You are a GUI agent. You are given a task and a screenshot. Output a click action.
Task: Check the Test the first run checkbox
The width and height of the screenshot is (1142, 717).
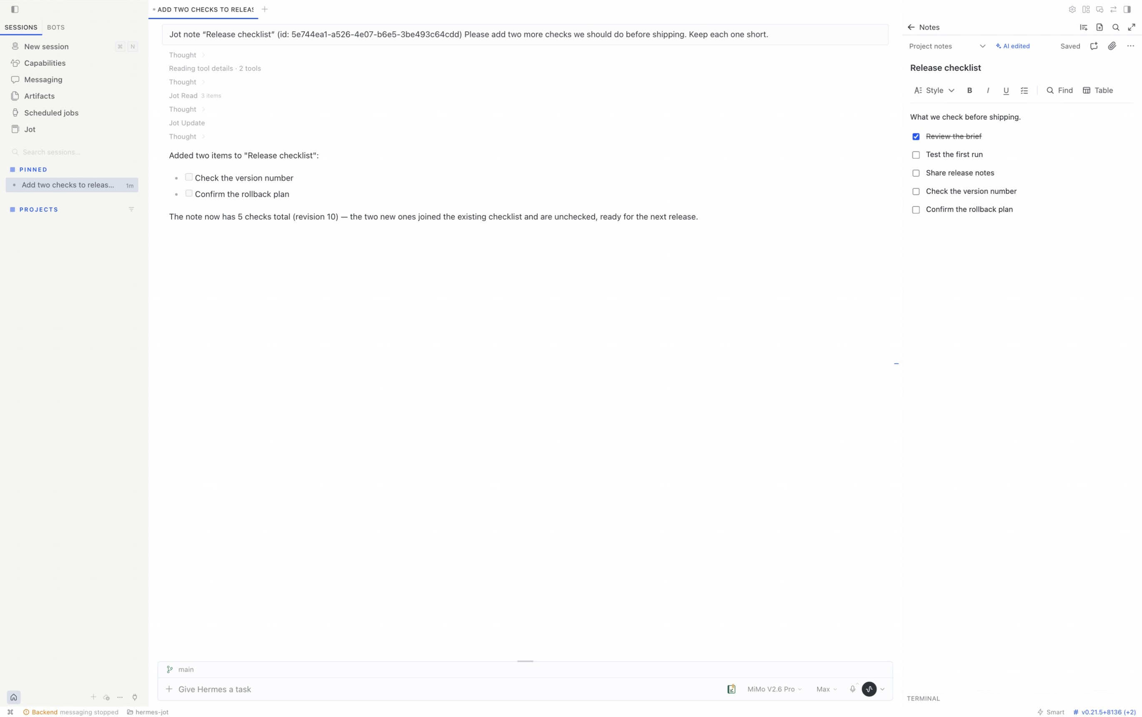coord(916,155)
